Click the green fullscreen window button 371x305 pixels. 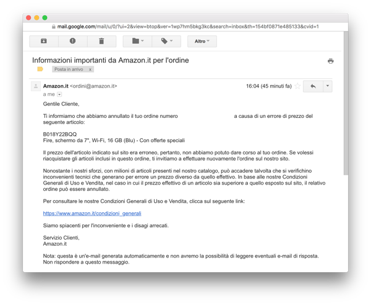pyautogui.click(x=45, y=18)
